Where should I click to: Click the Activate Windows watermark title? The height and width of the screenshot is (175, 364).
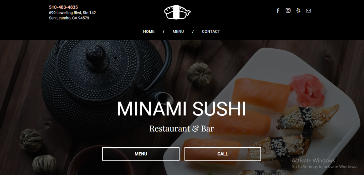[x=313, y=160]
